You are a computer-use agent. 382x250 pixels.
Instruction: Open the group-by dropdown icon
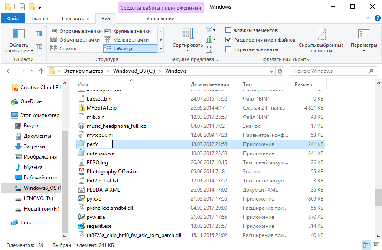[x=210, y=30]
